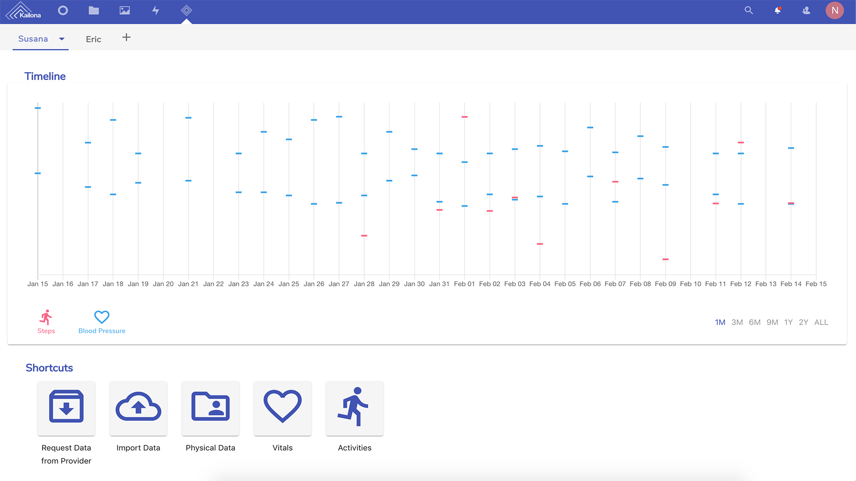This screenshot has width=856, height=481.
Task: Open Request Data from Provider shortcut
Action: click(x=66, y=408)
